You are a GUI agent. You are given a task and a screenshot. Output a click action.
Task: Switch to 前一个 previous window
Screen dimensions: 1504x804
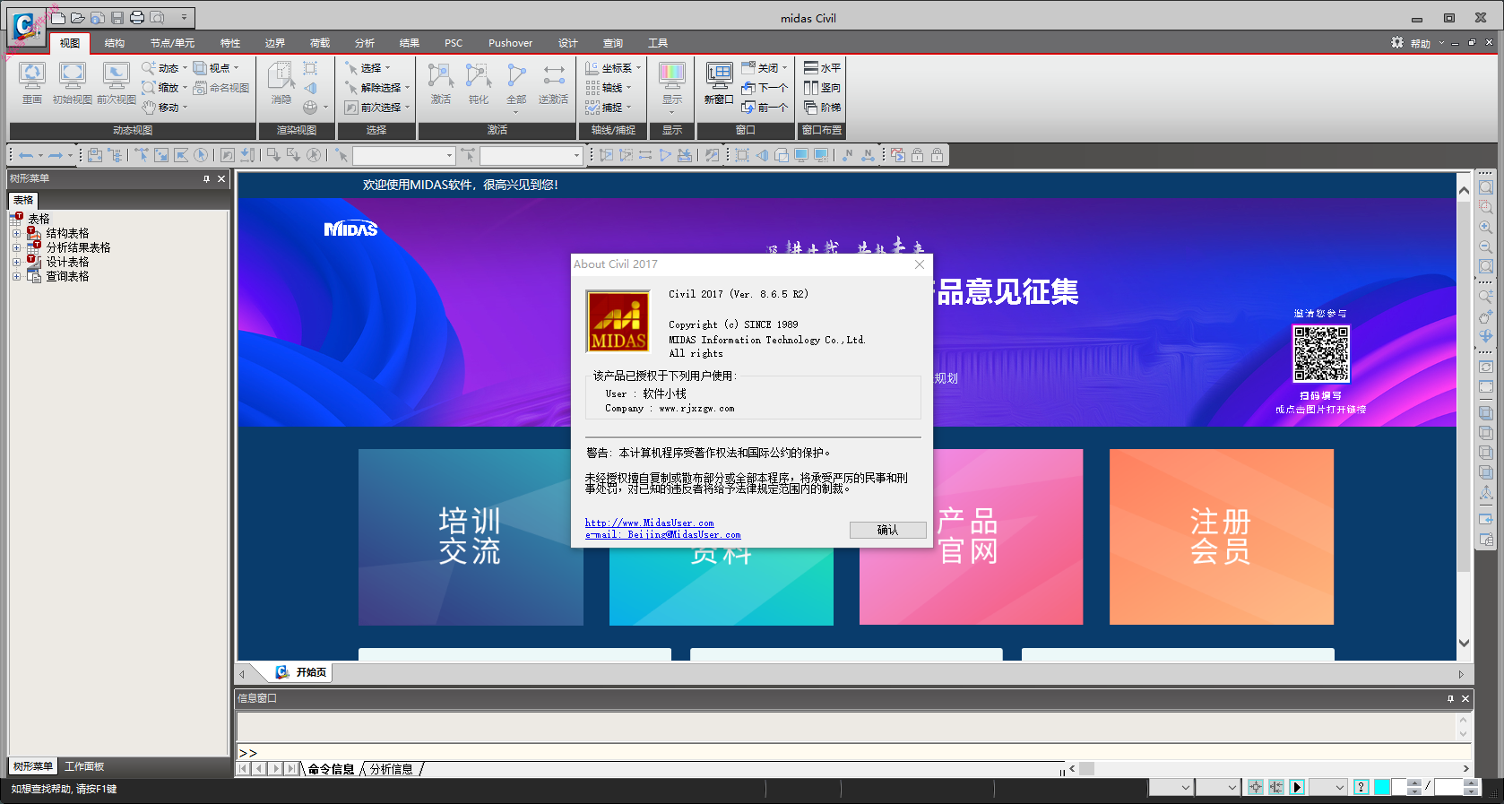(765, 108)
